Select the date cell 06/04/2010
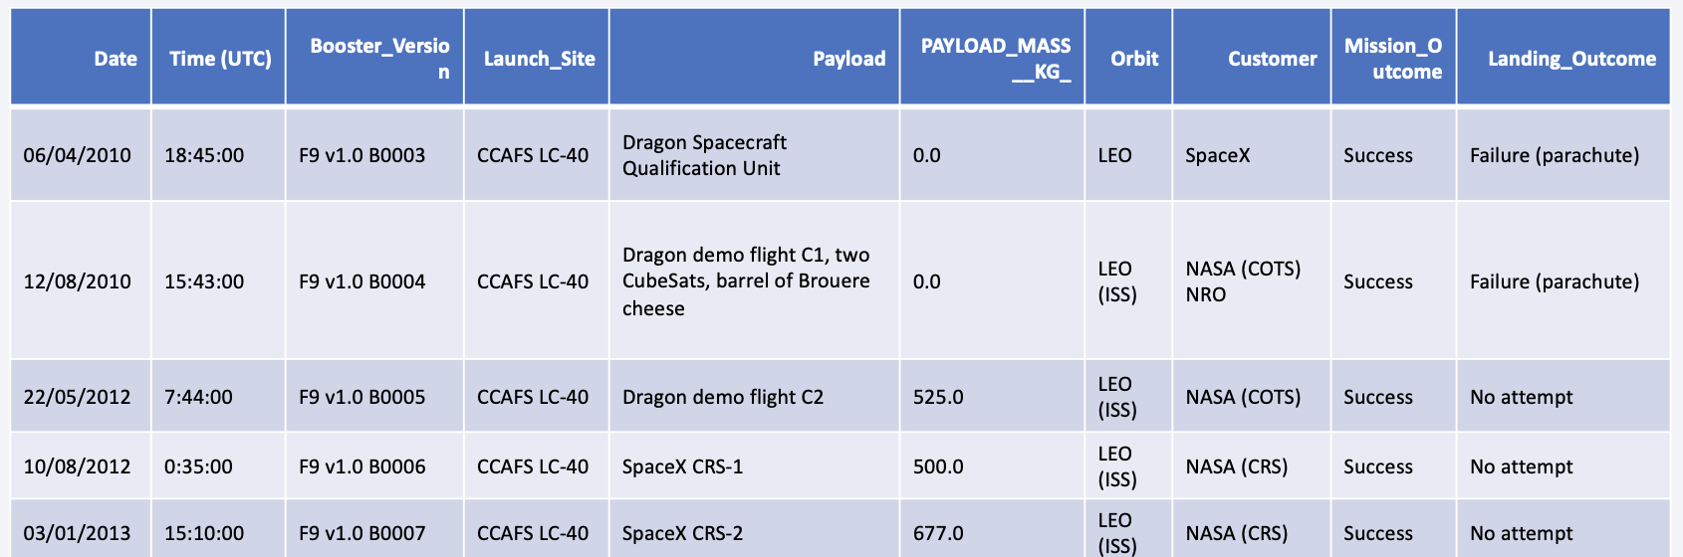 coord(78,155)
